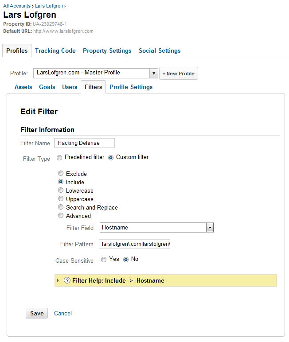Click the Property ID UA-23929748-1 text
The width and height of the screenshot is (289, 342).
coord(35,24)
